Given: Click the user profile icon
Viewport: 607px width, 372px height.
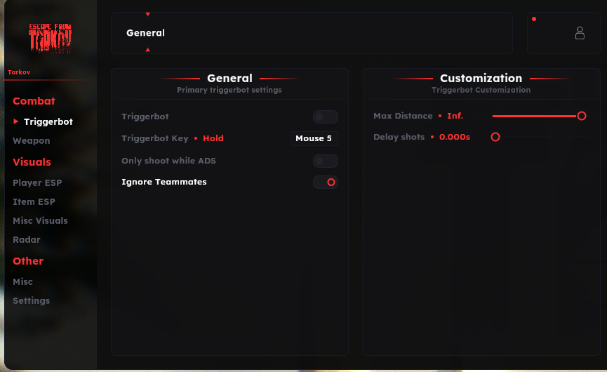Looking at the screenshot, I should [x=580, y=33].
